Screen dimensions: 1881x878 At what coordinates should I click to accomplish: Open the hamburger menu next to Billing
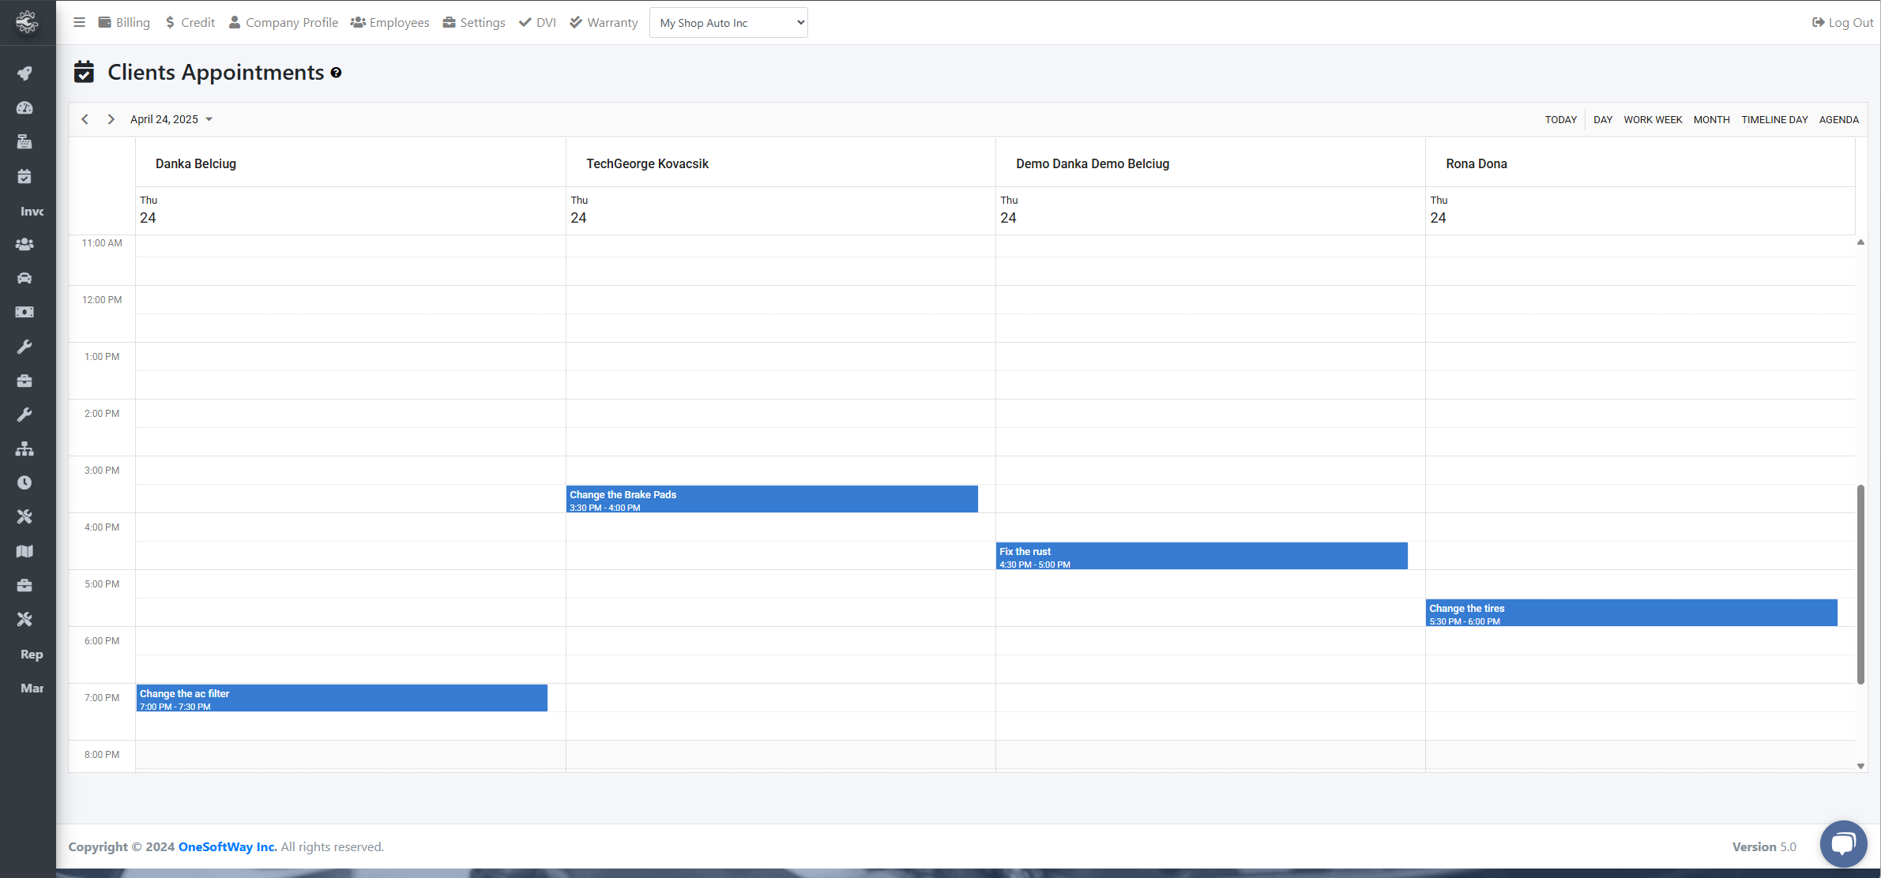pyautogui.click(x=79, y=22)
